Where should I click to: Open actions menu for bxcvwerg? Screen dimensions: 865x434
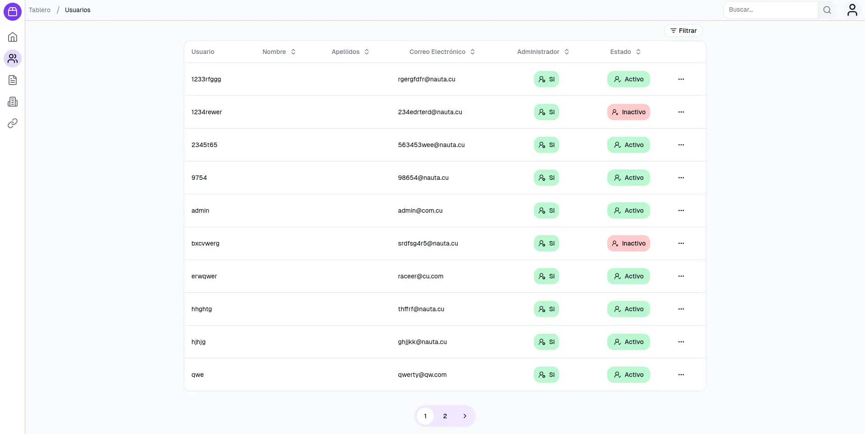point(681,243)
